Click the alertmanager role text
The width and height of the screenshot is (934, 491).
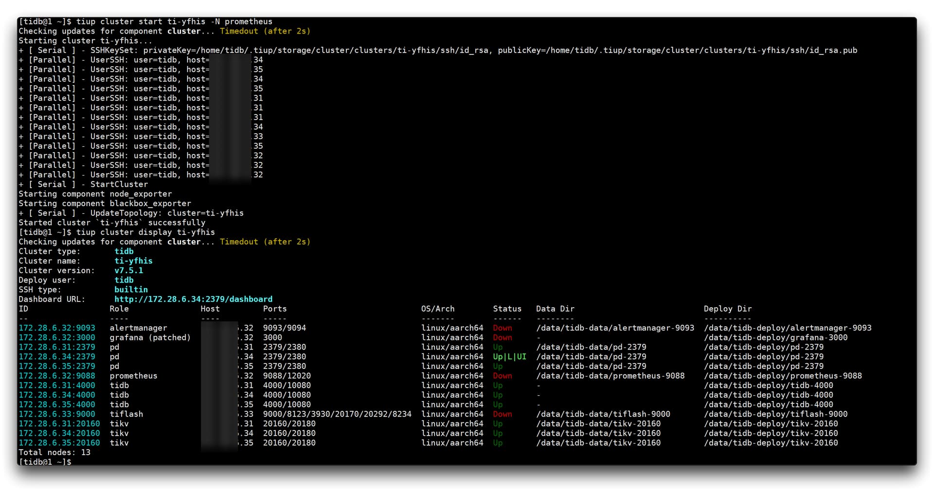[x=138, y=328]
